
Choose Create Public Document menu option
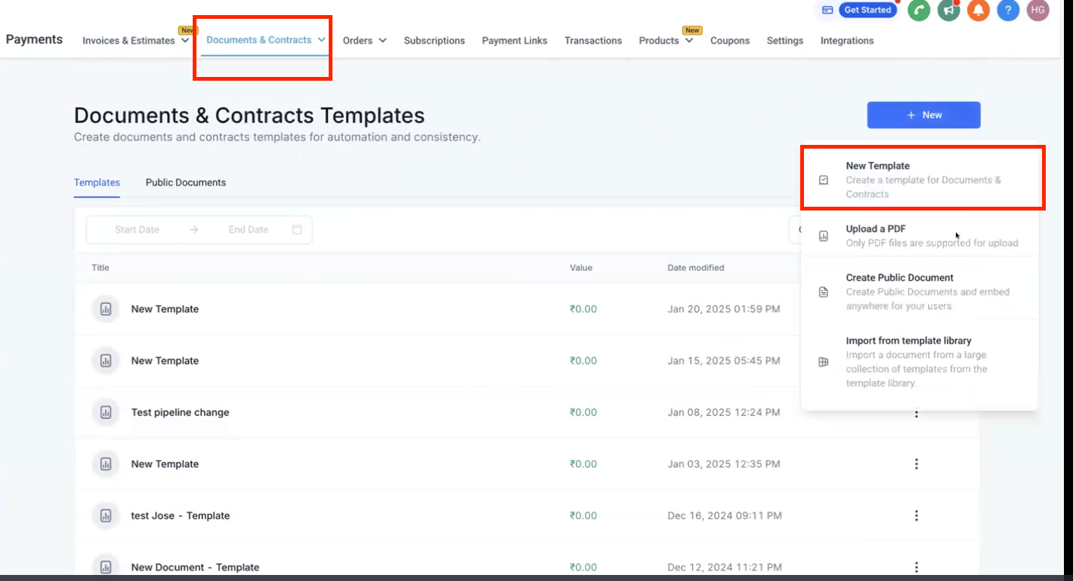920,291
